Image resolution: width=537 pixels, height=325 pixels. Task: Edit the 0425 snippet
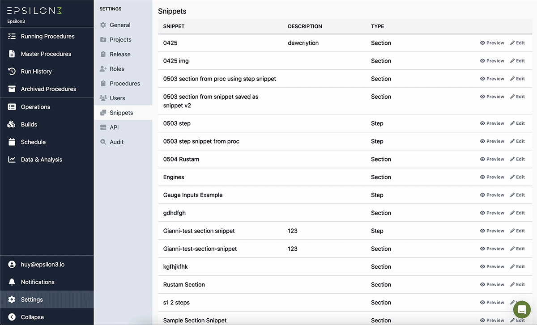(x=517, y=43)
